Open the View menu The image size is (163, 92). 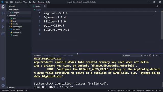coord(25,2)
